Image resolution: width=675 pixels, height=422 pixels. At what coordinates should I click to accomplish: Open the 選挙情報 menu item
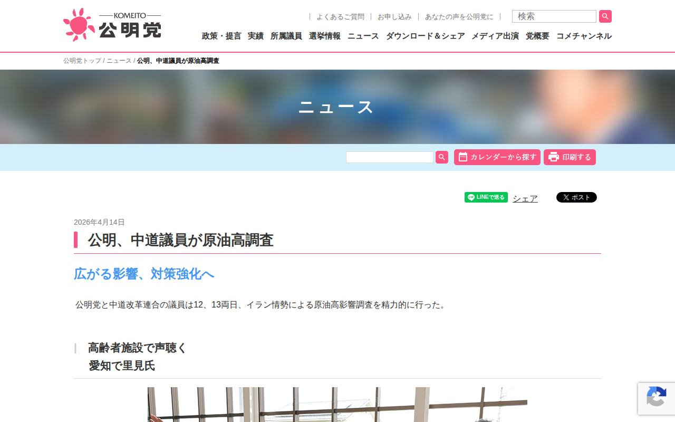pyautogui.click(x=325, y=36)
